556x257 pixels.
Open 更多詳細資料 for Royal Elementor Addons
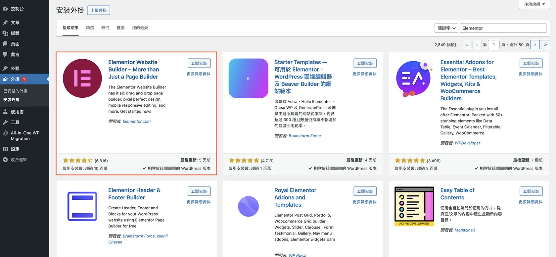coord(364,202)
